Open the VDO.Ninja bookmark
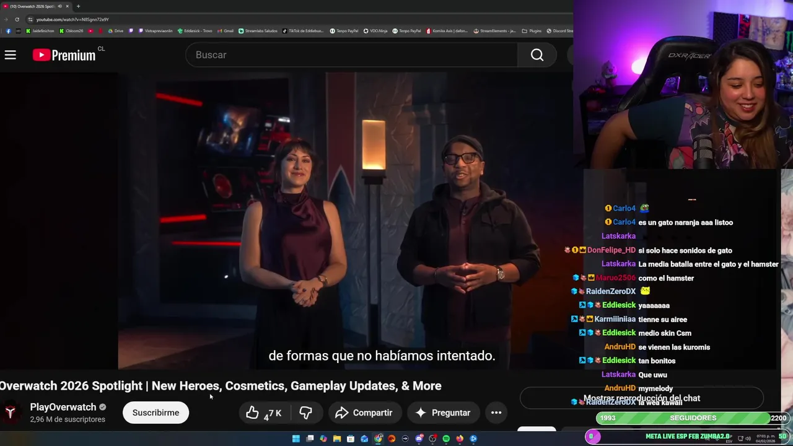 coord(375,31)
